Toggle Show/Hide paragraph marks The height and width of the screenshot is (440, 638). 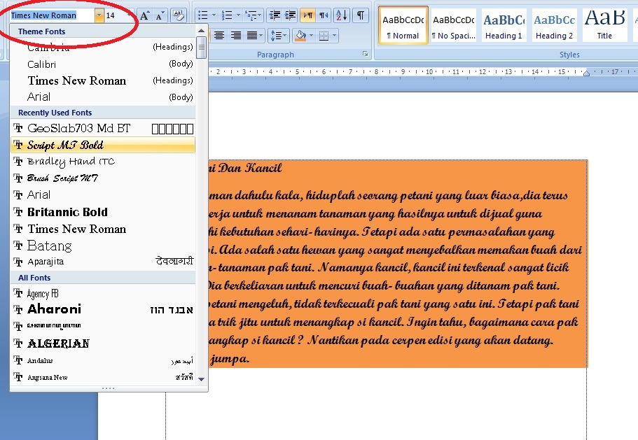pos(361,15)
